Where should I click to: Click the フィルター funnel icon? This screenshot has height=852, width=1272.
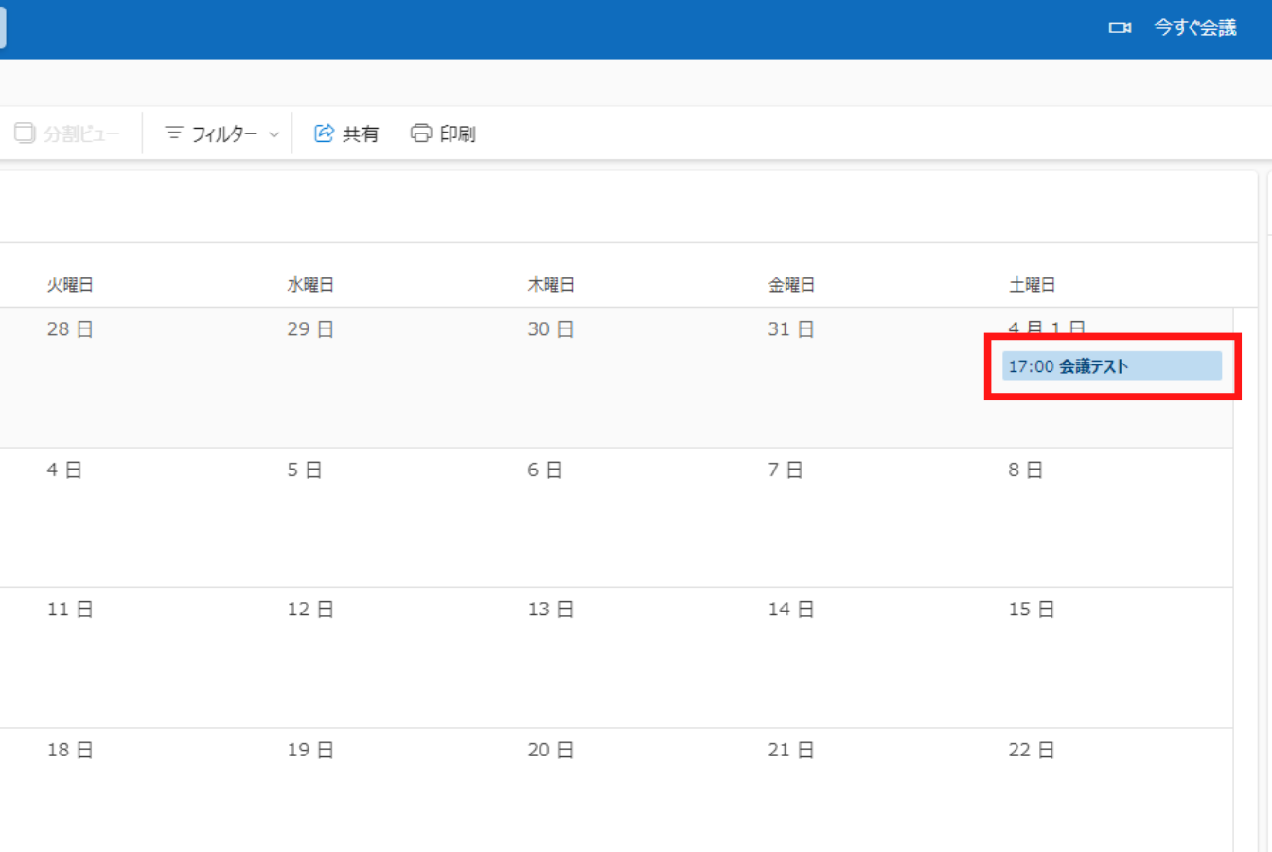pyautogui.click(x=173, y=133)
